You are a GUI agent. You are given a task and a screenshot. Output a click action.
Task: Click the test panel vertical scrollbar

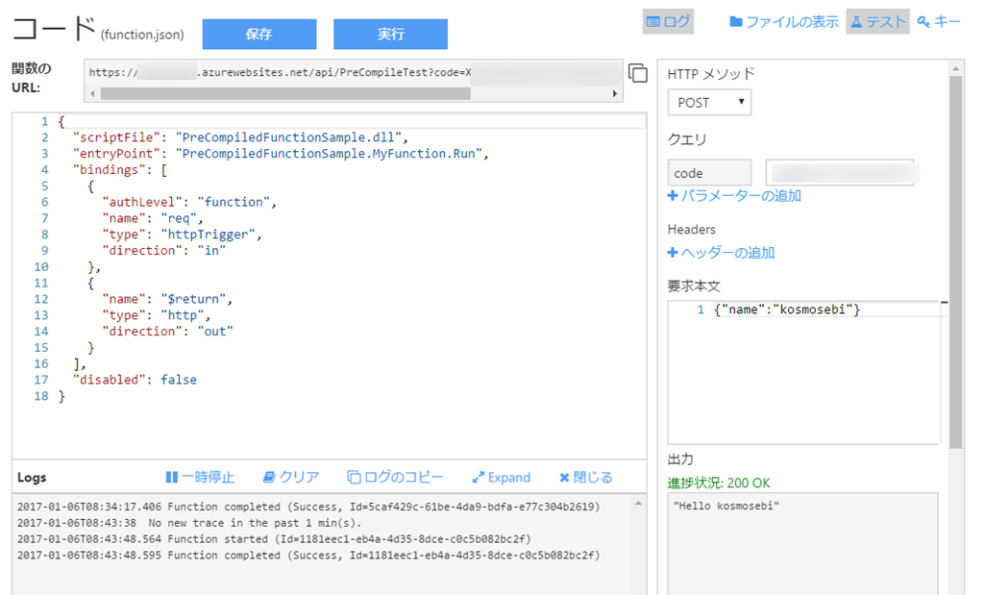tap(956, 262)
